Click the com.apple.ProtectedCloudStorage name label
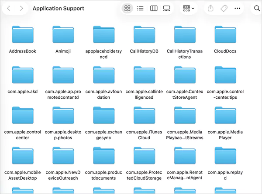 click(x=144, y=175)
